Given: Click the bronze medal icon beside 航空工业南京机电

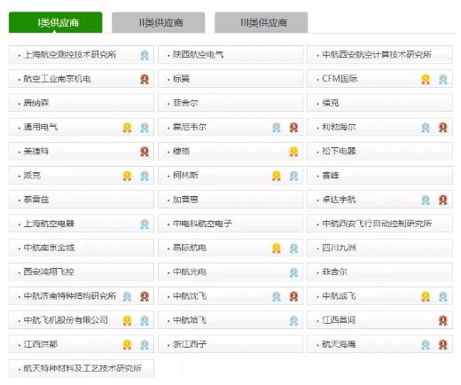Looking at the screenshot, I should point(145,79).
